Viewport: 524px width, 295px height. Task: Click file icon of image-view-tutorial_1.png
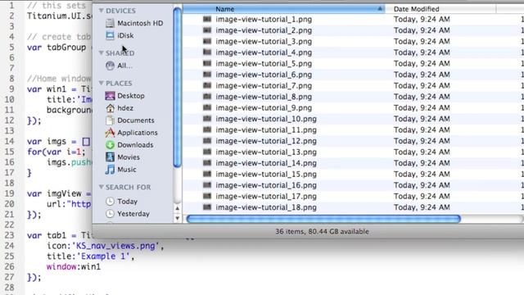click(x=207, y=19)
